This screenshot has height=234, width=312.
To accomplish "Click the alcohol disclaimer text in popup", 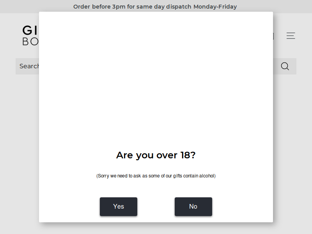I will click(156, 176).
